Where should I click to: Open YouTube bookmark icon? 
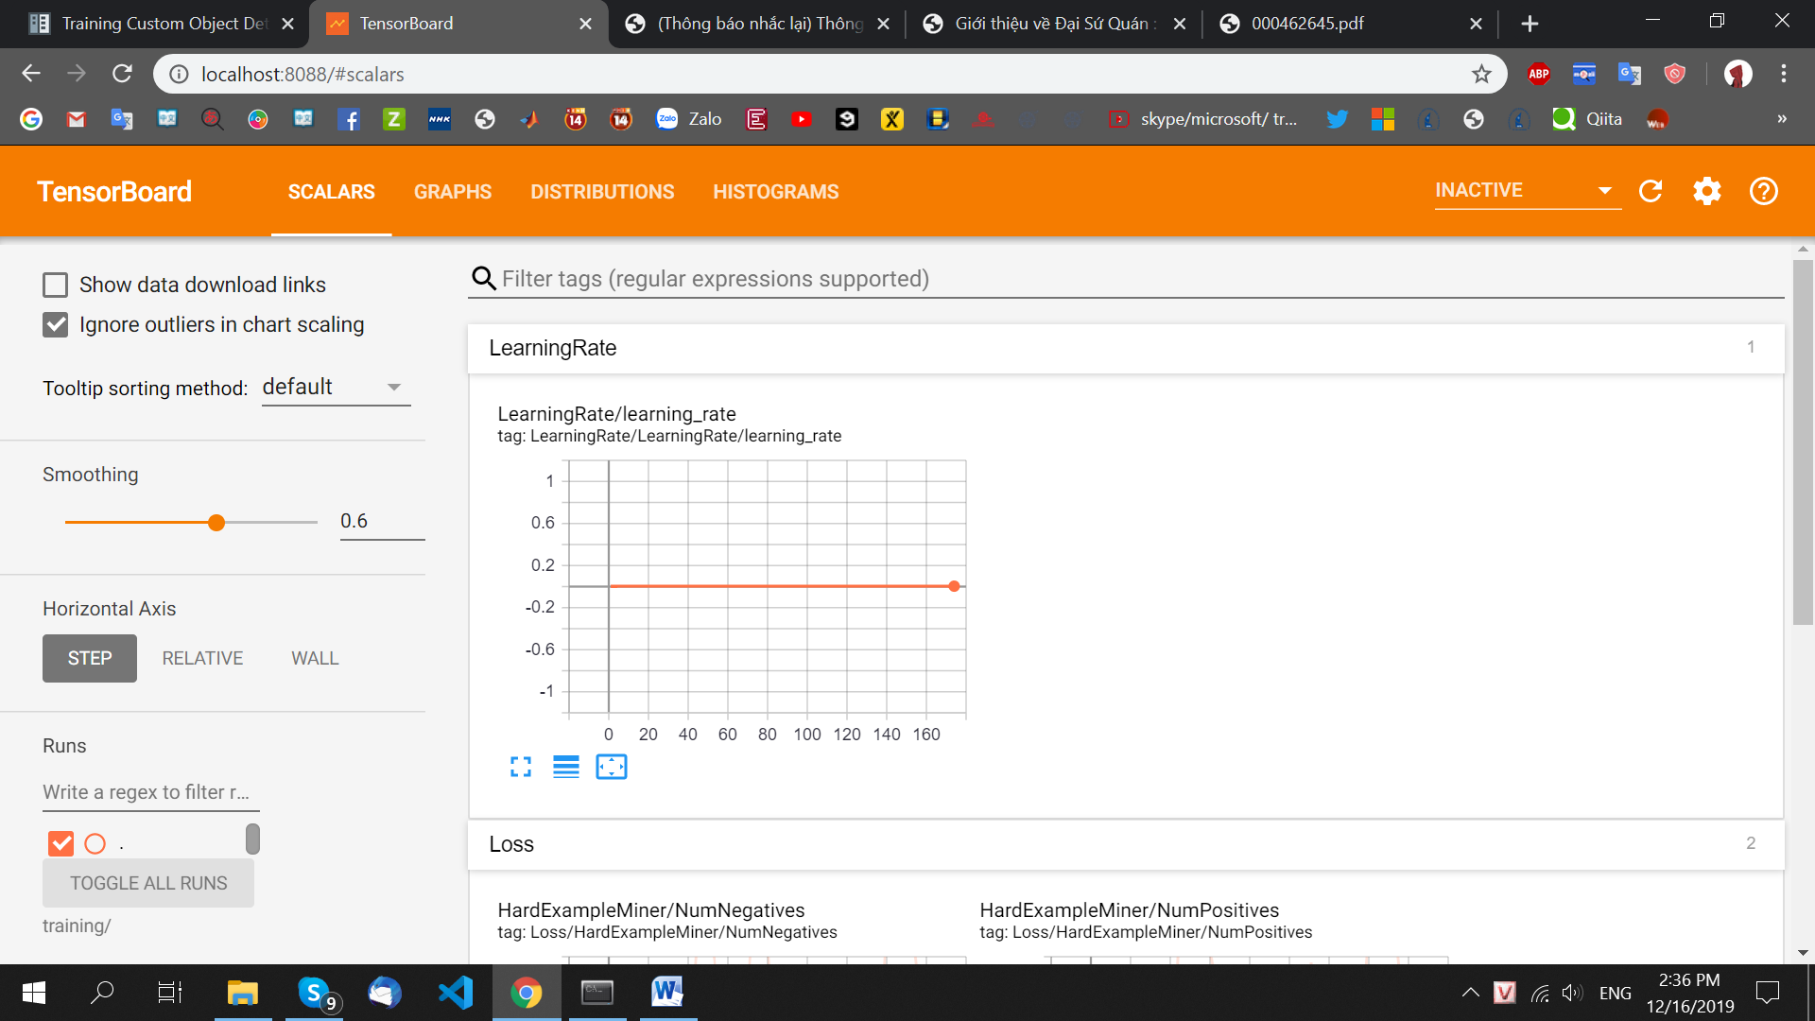coord(802,119)
